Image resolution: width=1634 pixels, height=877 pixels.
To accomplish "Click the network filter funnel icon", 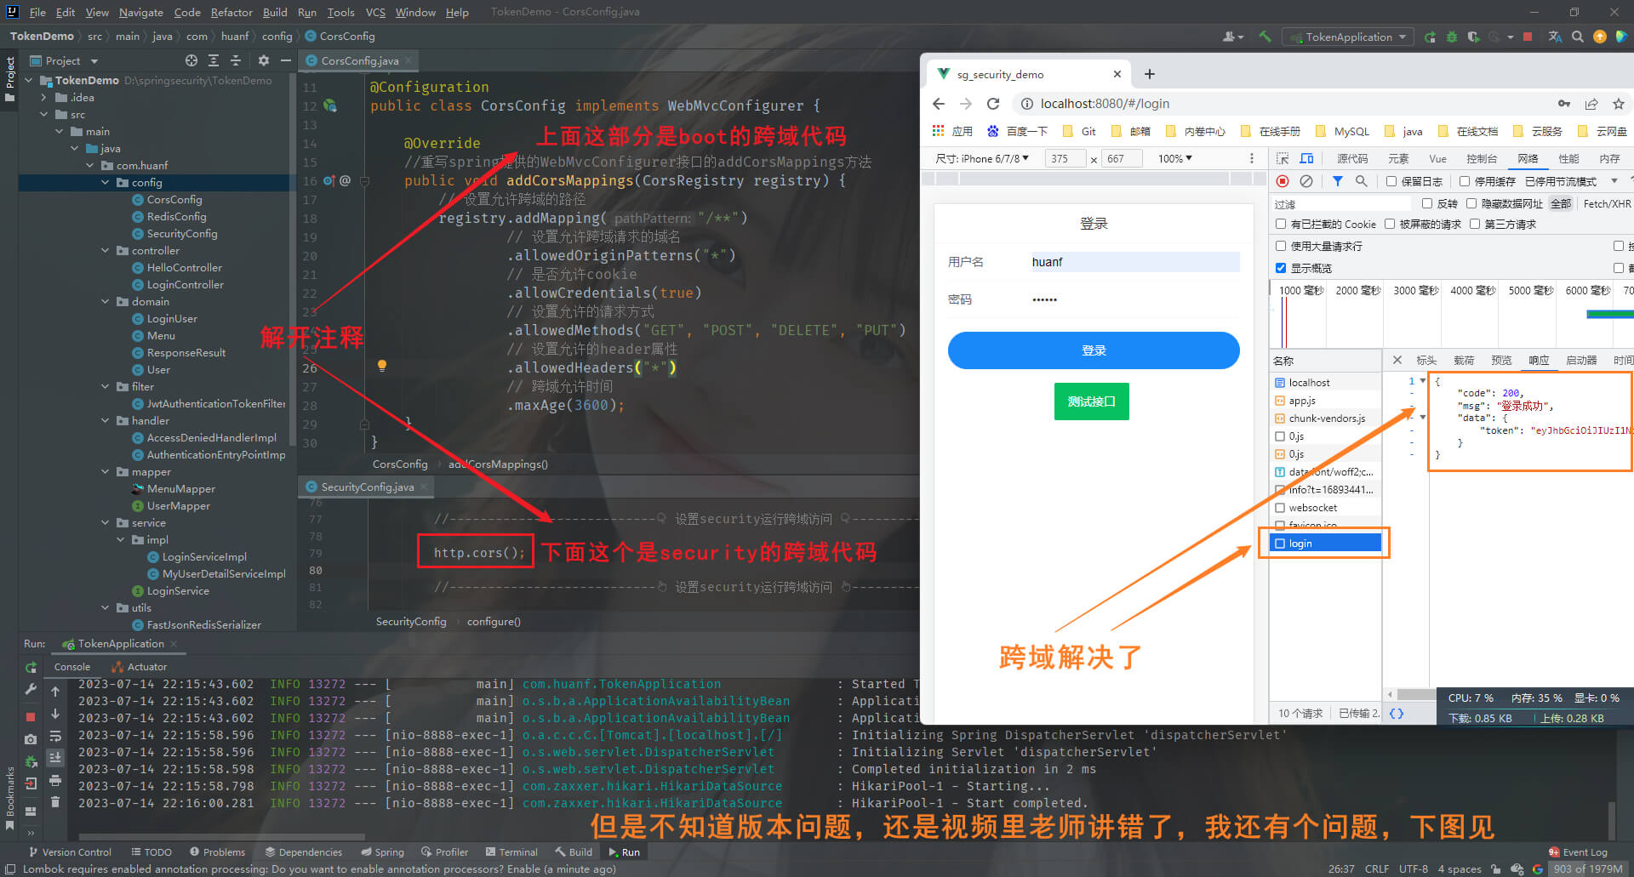I will pos(1338,181).
